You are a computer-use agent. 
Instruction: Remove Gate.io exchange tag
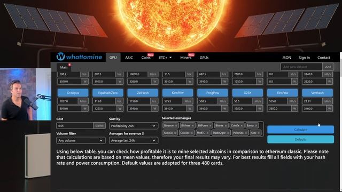click(x=175, y=133)
